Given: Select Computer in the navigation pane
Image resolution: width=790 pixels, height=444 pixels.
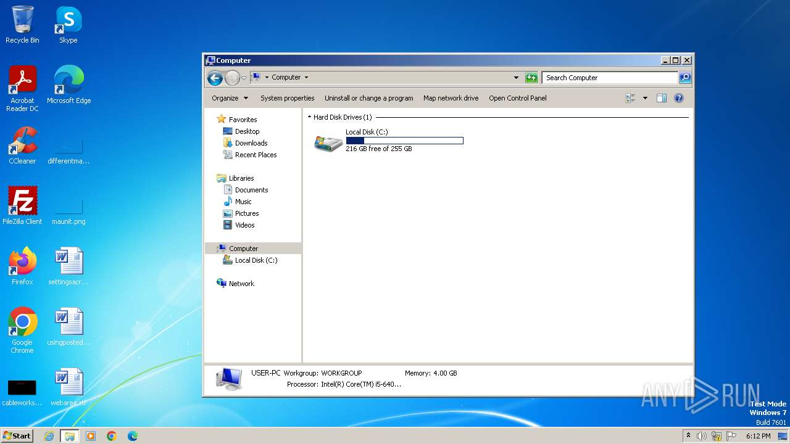Looking at the screenshot, I should pyautogui.click(x=243, y=249).
